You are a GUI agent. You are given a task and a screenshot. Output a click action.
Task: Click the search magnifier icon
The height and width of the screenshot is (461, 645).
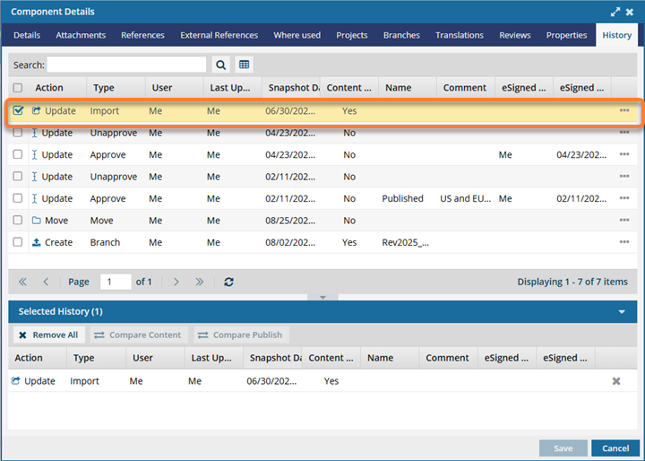coord(221,65)
